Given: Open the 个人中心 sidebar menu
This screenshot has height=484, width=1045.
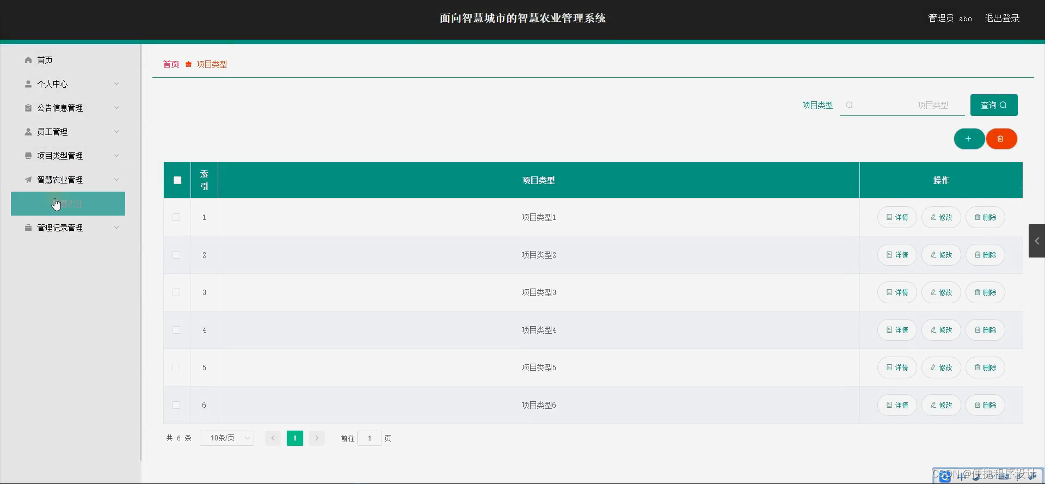Looking at the screenshot, I should tap(68, 84).
